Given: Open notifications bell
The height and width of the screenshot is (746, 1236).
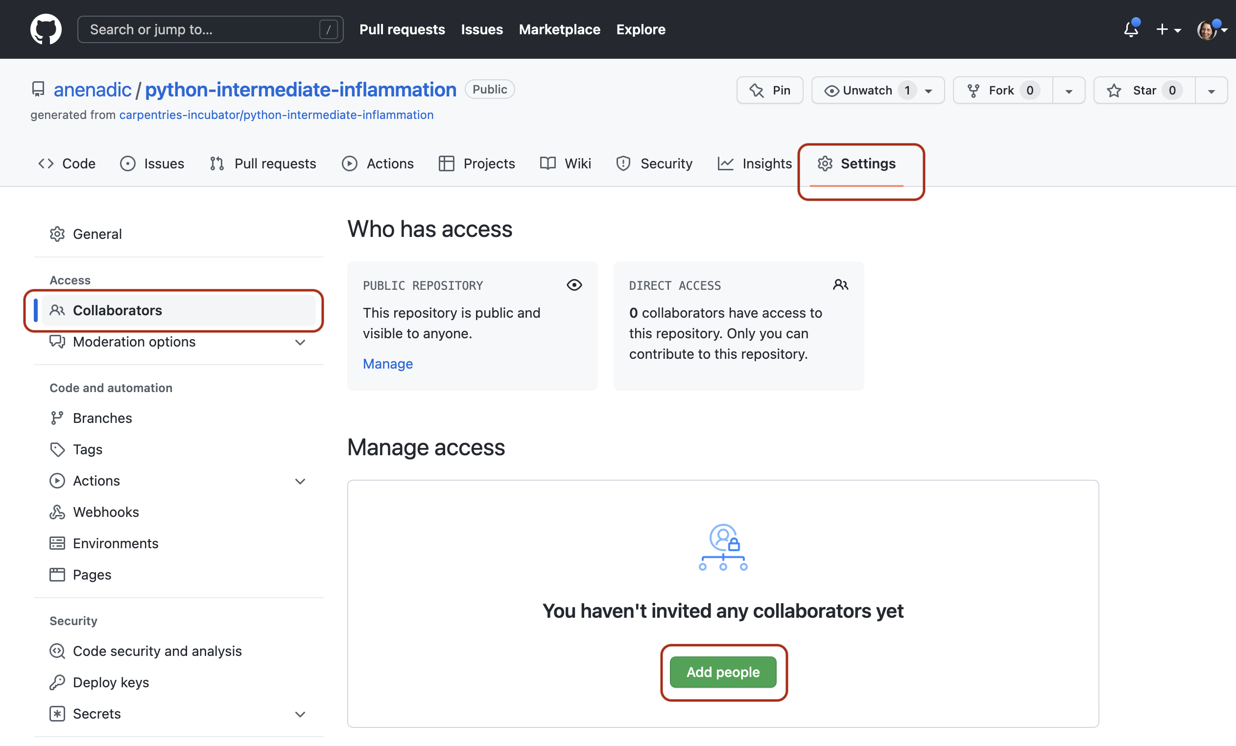Looking at the screenshot, I should pos(1131,29).
